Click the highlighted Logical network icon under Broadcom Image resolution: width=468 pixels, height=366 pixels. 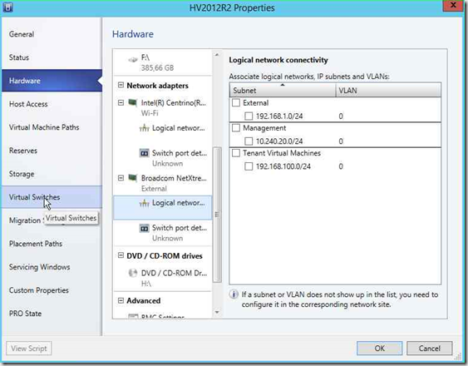click(x=144, y=204)
